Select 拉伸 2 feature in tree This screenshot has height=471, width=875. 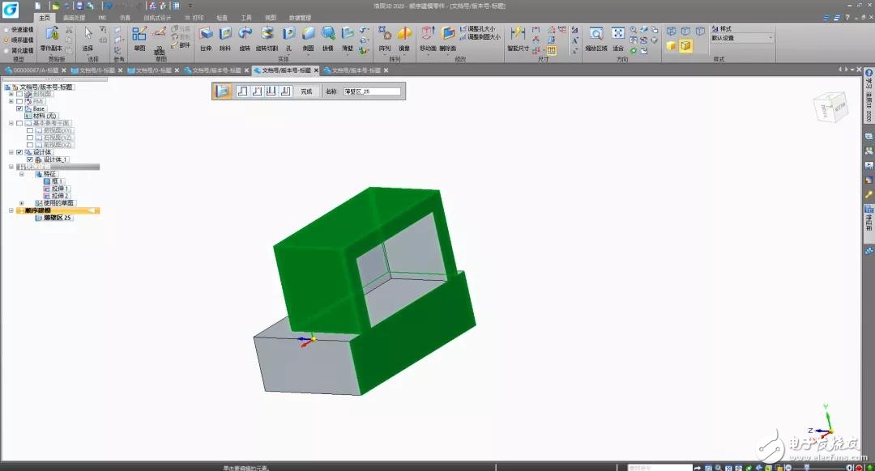coord(60,196)
